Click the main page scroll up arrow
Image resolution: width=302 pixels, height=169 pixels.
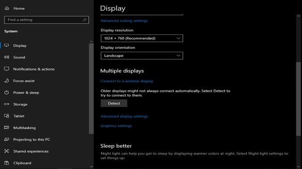coord(298,16)
